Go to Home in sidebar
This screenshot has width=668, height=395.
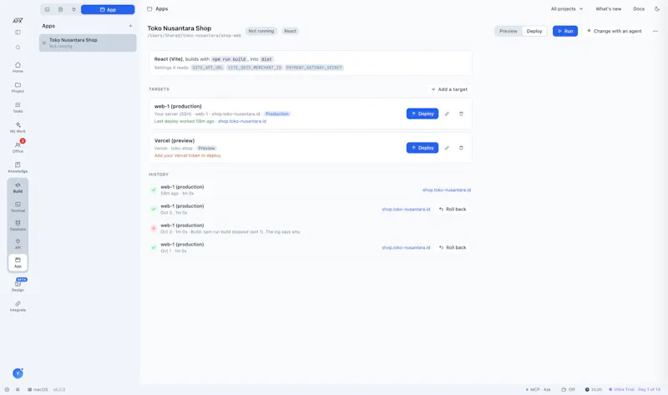[18, 68]
